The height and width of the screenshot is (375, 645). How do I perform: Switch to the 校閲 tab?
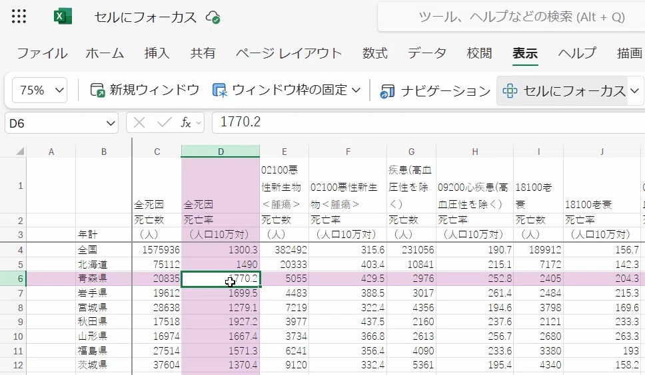point(479,53)
